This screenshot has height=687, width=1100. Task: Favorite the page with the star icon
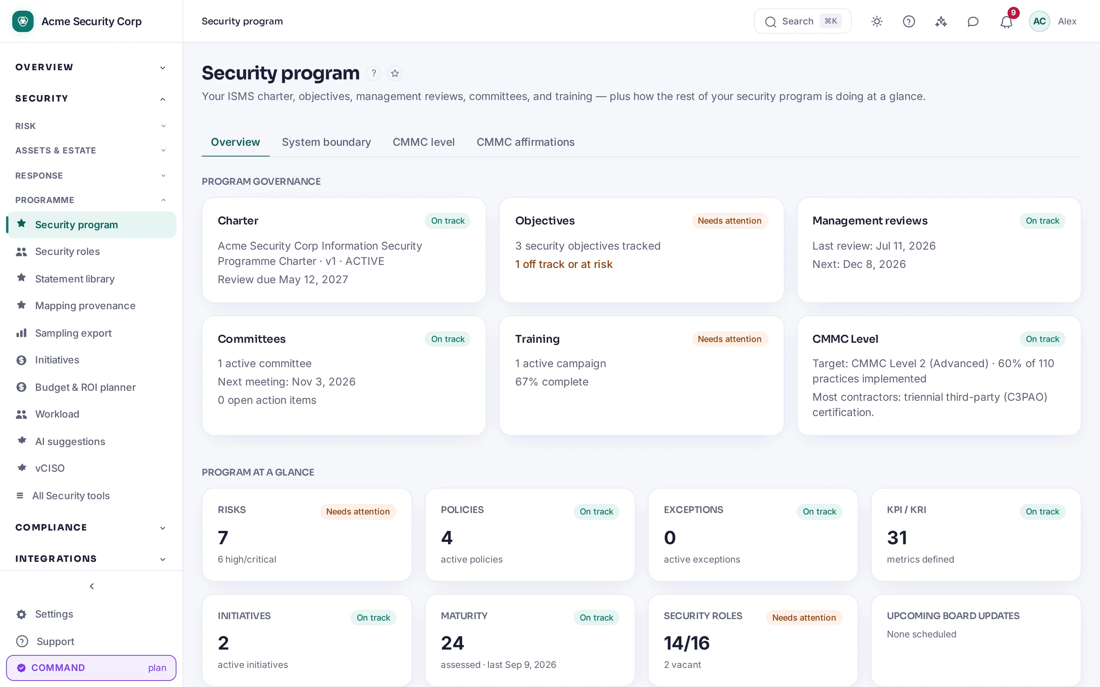click(395, 73)
